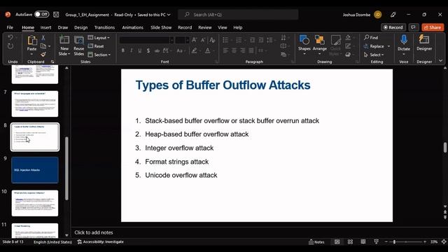Select slide 9 SQL Injection thumbnail

(35, 170)
